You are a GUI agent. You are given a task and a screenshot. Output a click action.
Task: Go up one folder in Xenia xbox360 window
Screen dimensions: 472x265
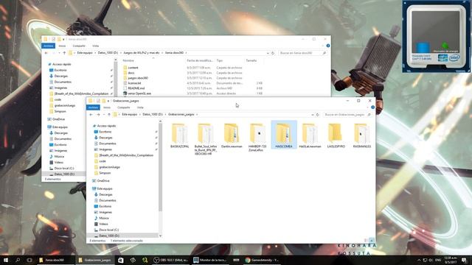click(64, 53)
